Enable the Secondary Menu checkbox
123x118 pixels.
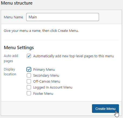tap(29, 75)
